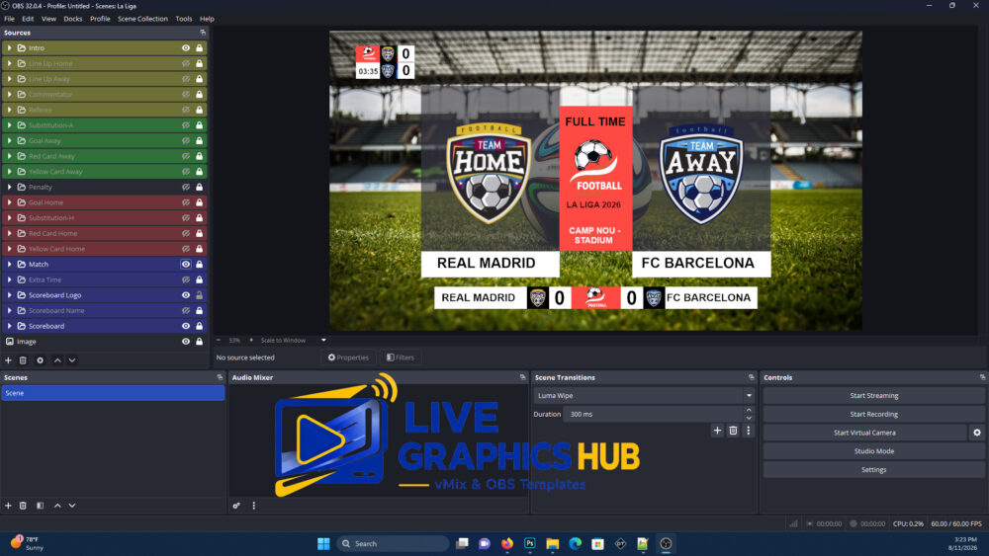Open the Scale to Window dropdown
The width and height of the screenshot is (989, 556).
(x=323, y=340)
